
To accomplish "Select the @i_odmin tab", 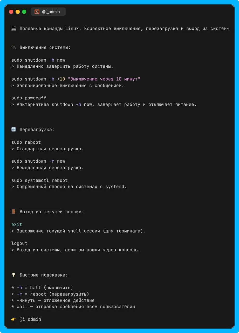I will tap(48, 12).
